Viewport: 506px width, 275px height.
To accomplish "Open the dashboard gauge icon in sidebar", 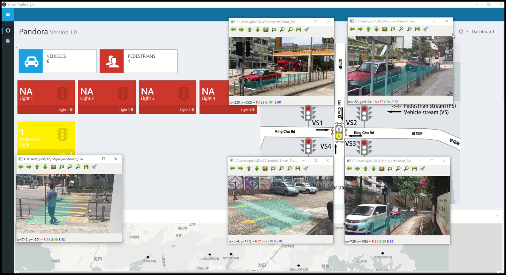I will tap(8, 31).
